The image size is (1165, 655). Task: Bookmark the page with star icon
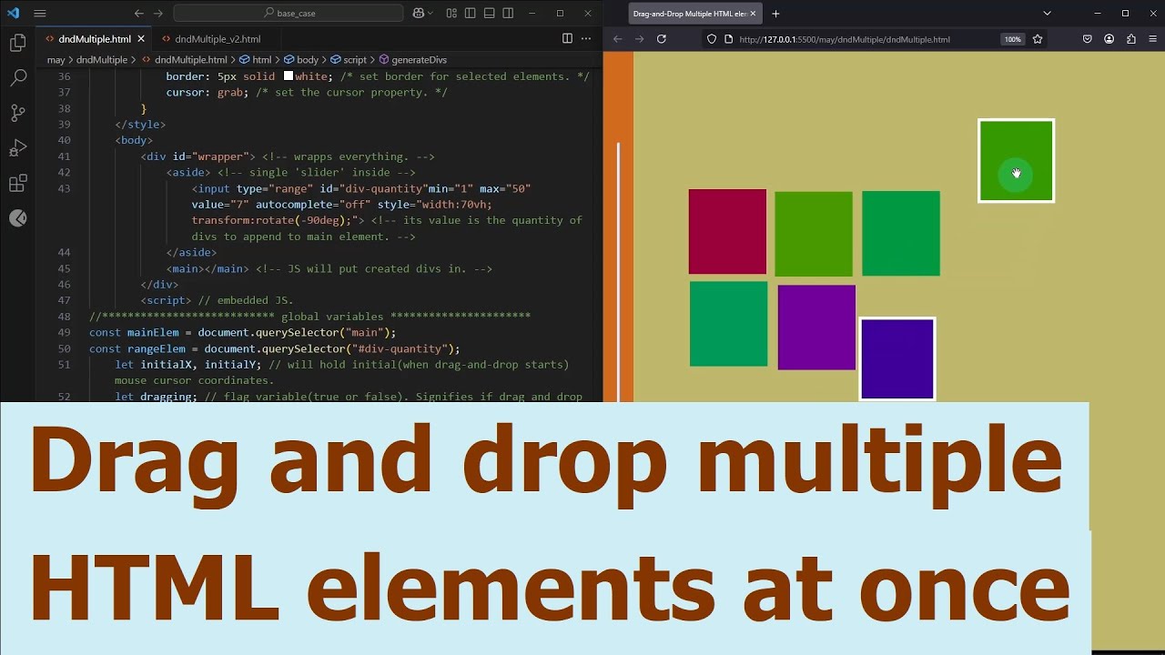[x=1038, y=39]
